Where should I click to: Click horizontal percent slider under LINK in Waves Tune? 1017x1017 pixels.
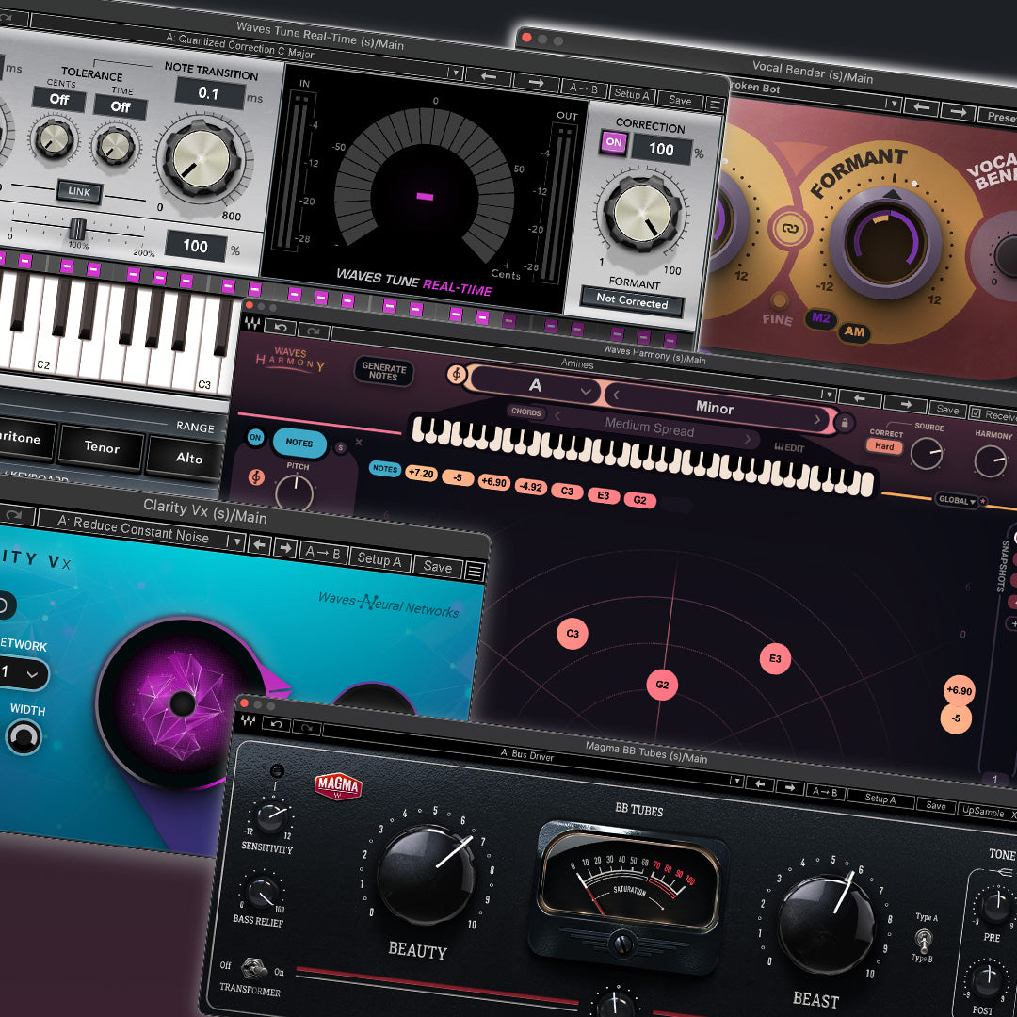click(76, 228)
